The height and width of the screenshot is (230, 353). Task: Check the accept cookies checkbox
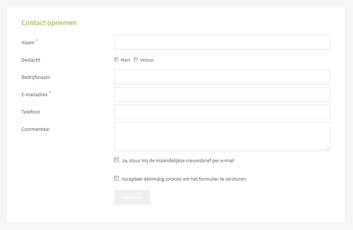[117, 178]
